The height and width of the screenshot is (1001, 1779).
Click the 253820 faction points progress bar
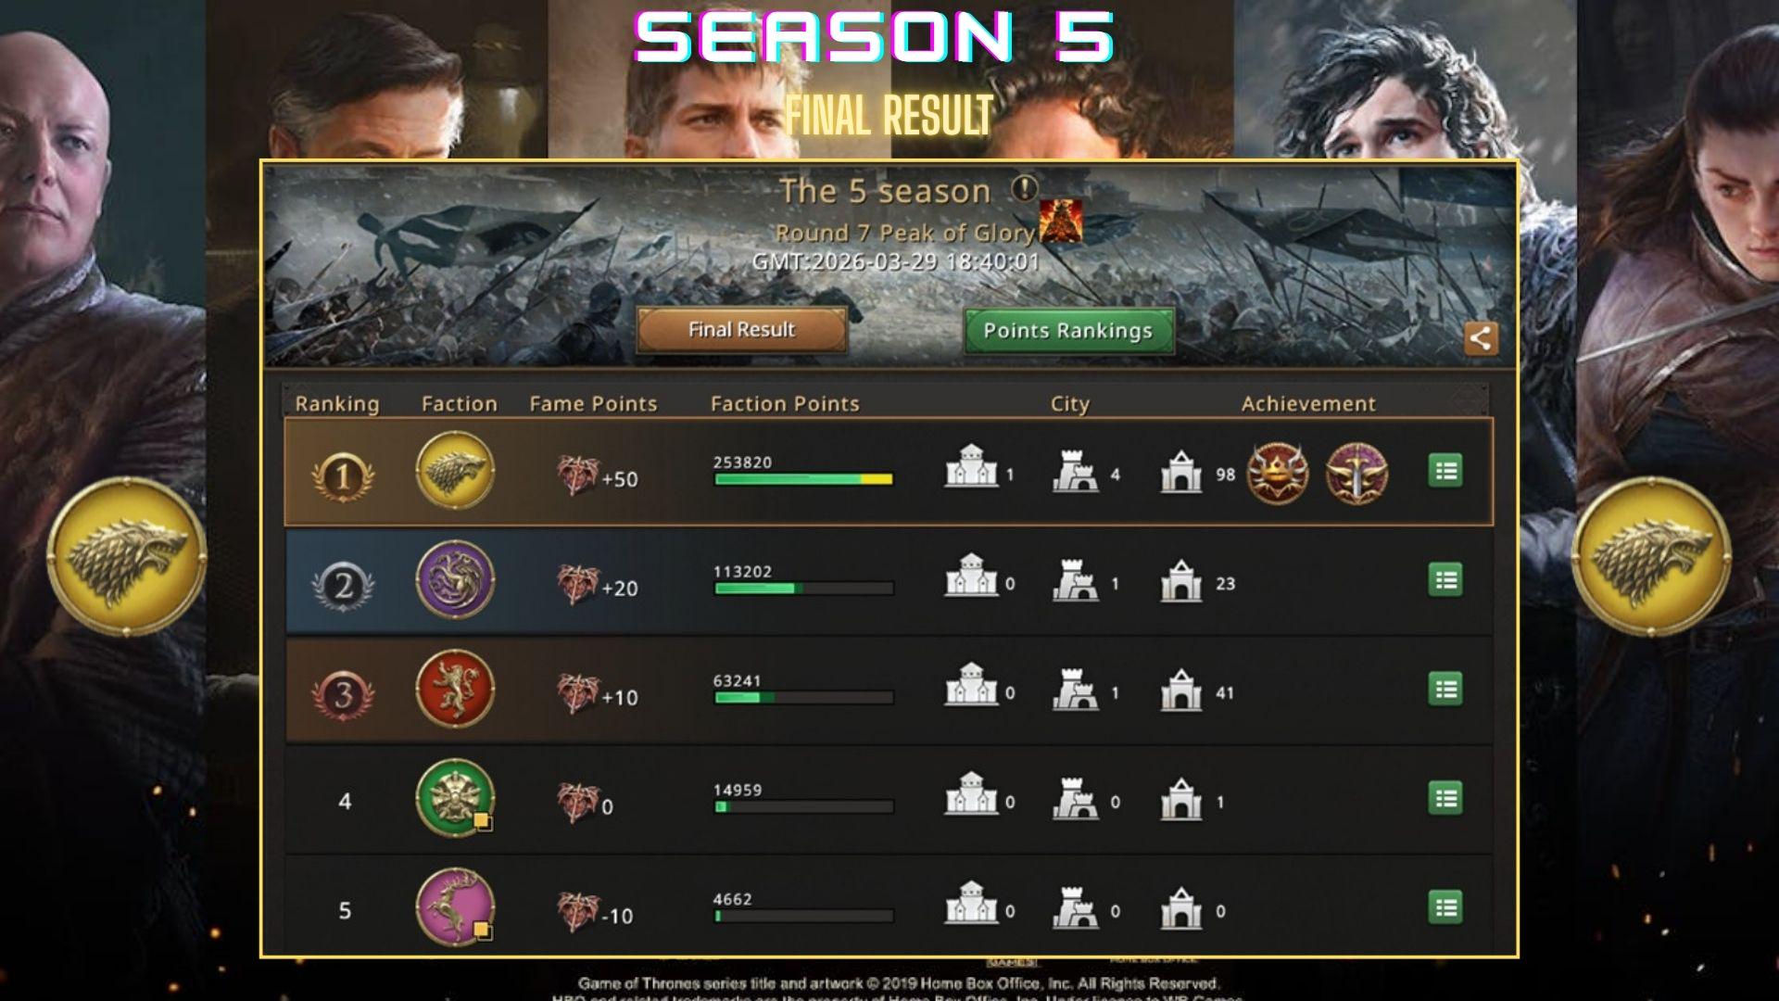point(803,479)
